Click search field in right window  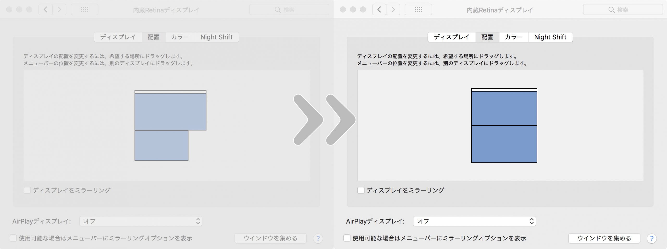(x=623, y=10)
